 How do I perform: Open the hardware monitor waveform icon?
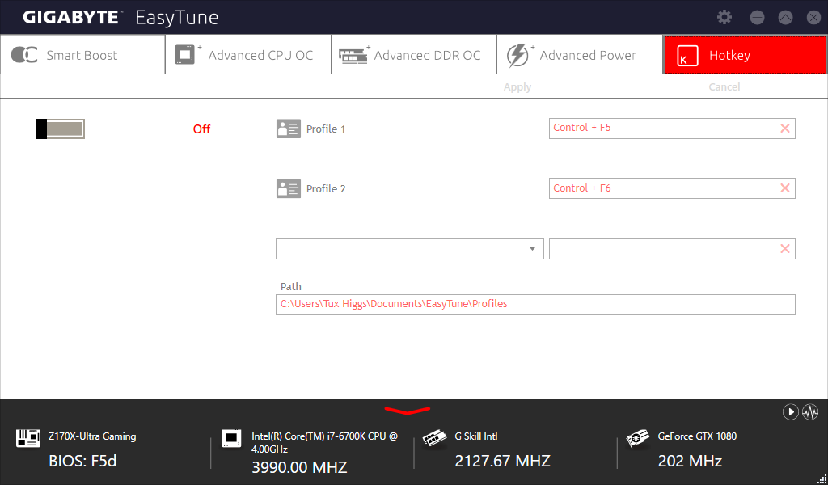810,411
